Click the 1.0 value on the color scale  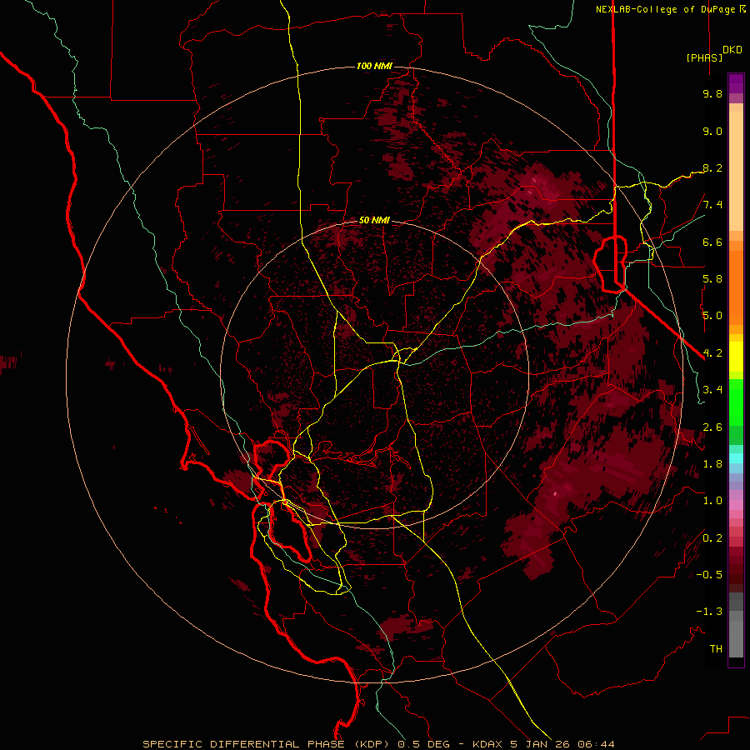pos(712,501)
